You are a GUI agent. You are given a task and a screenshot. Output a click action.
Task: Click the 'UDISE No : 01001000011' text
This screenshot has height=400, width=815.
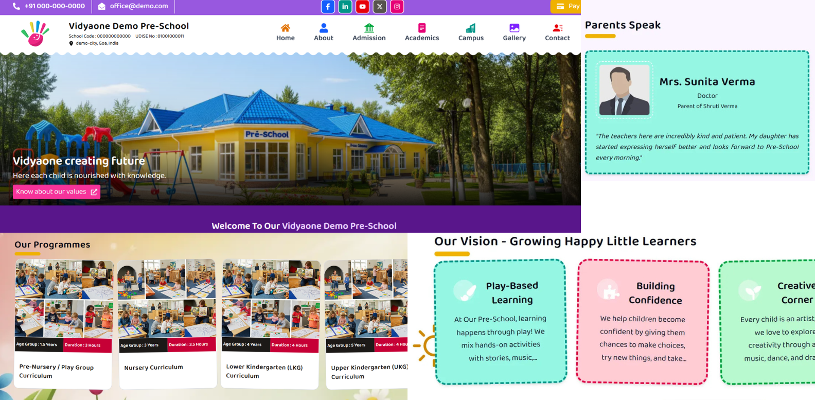pos(160,36)
